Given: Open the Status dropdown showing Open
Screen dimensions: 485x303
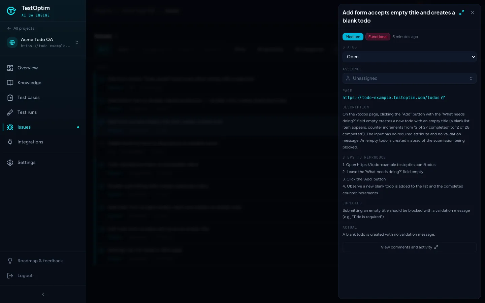Looking at the screenshot, I should click(410, 57).
